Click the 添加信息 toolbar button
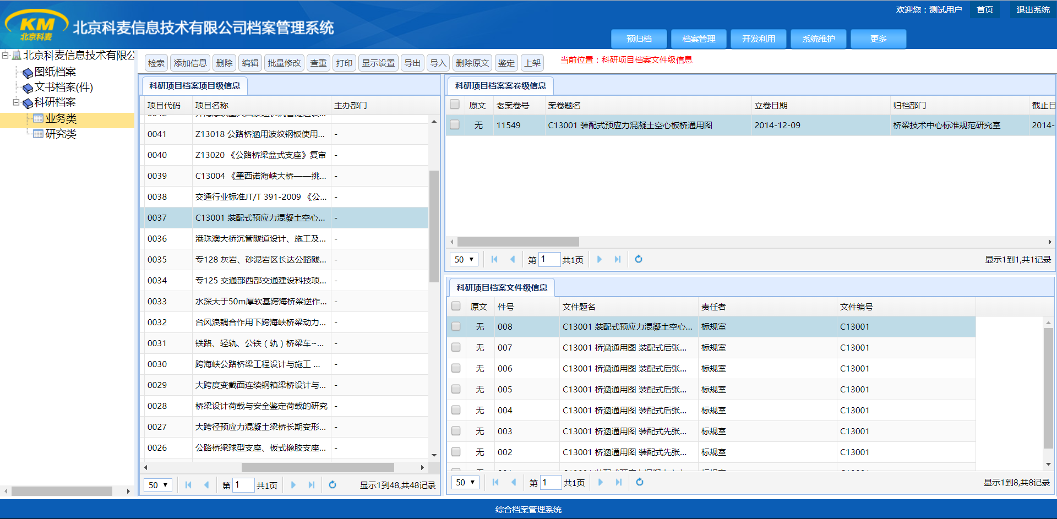1057x519 pixels. point(190,63)
